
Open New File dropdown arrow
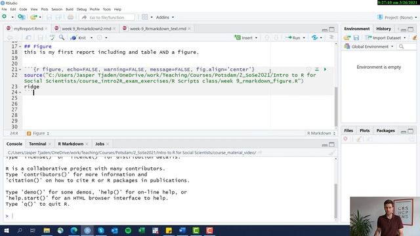coord(12,17)
